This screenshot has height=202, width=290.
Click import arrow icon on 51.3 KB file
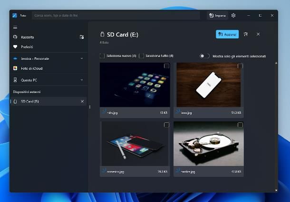pos(178,112)
